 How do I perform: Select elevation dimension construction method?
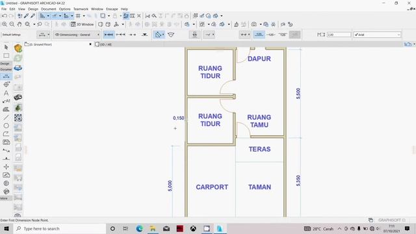pos(144,34)
